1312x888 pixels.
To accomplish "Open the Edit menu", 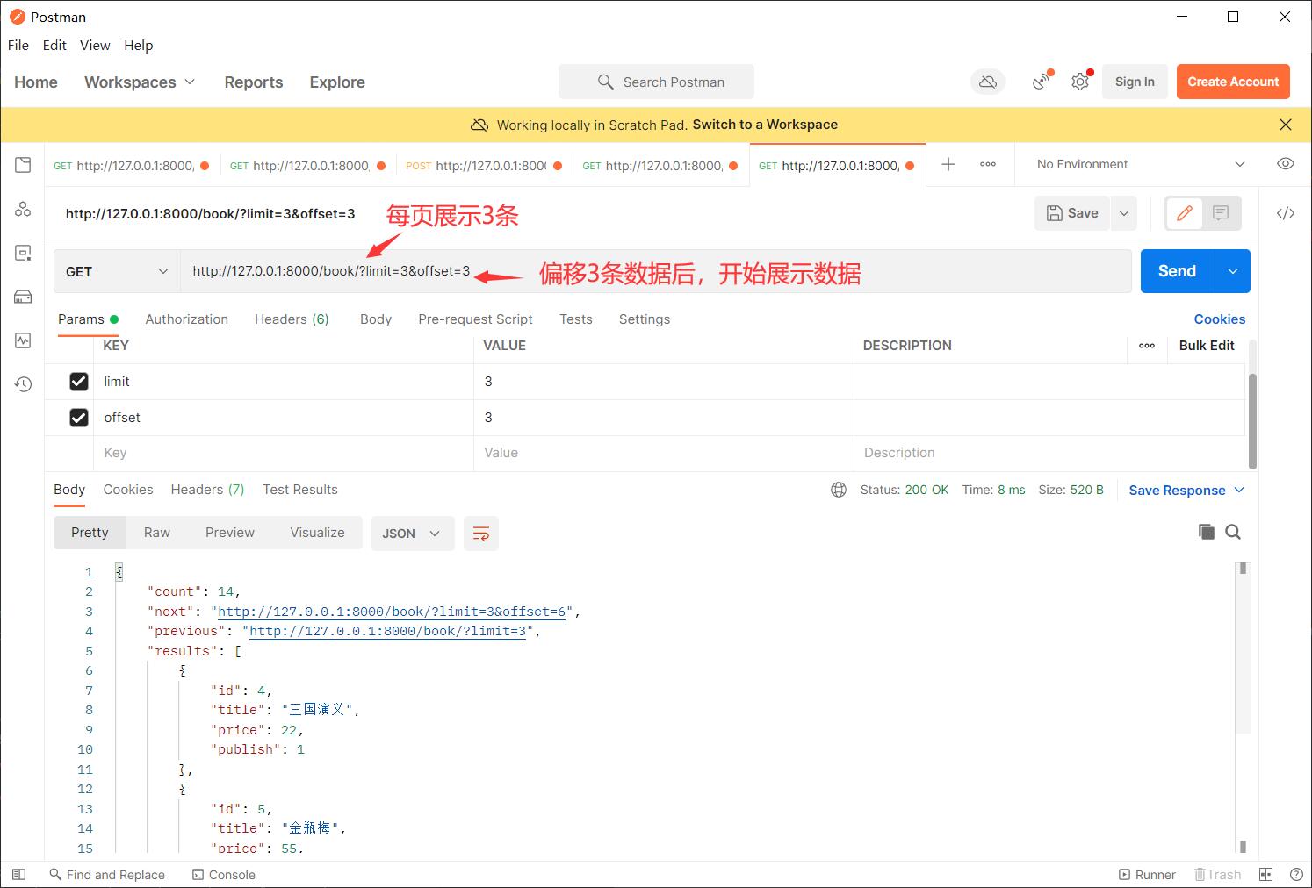I will (54, 45).
